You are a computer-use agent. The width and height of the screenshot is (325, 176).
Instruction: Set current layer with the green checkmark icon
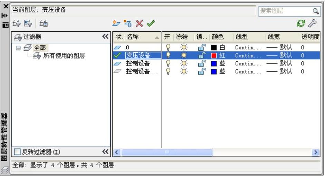click(x=151, y=23)
